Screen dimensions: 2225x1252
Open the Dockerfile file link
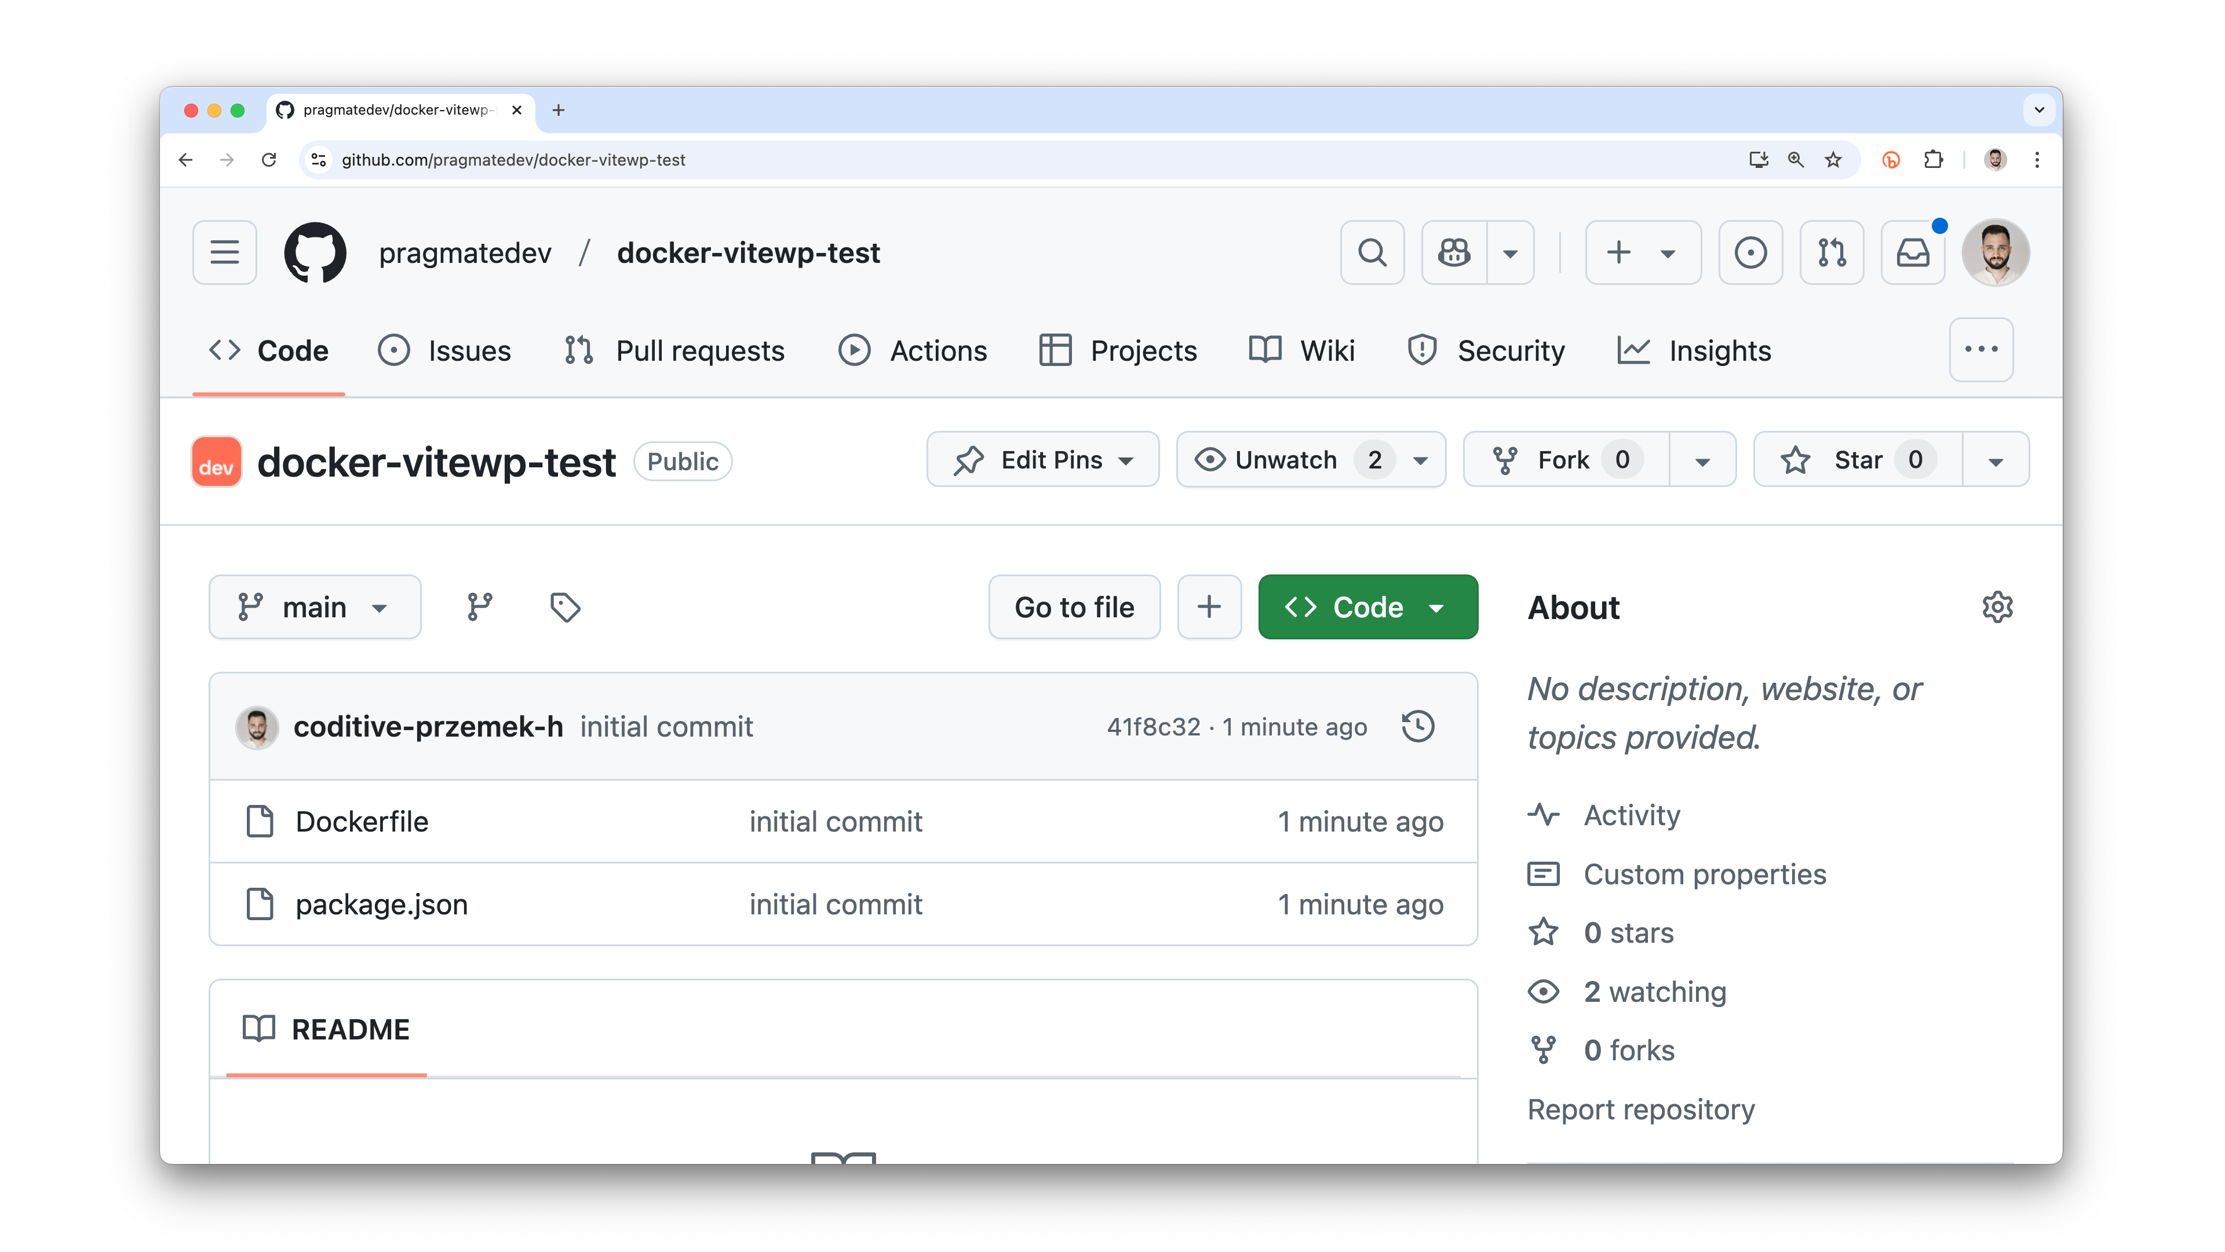tap(361, 821)
